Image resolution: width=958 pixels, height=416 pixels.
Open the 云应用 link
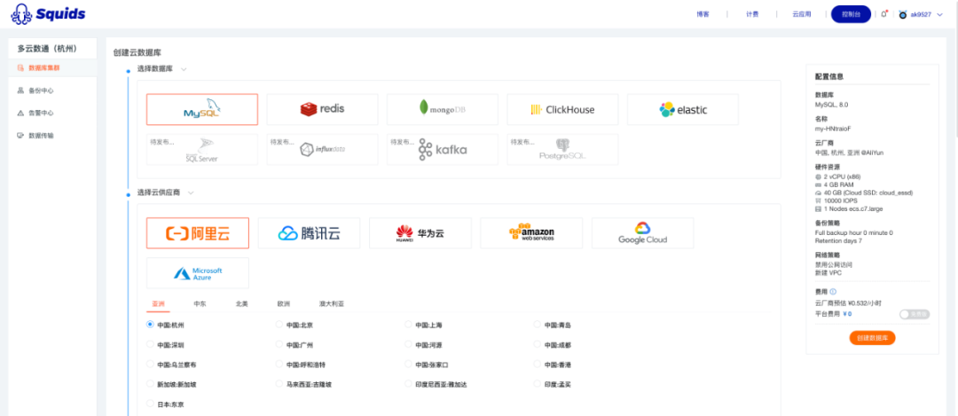pos(802,14)
